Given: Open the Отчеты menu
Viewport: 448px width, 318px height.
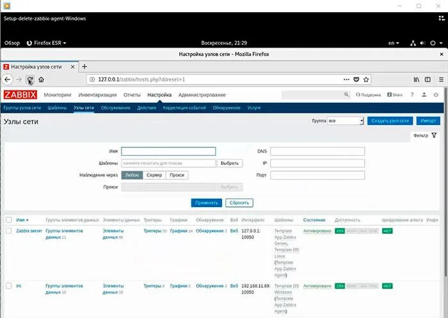Looking at the screenshot, I should tap(132, 95).
